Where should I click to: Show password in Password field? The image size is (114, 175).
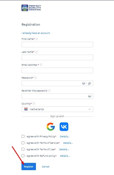84,83
